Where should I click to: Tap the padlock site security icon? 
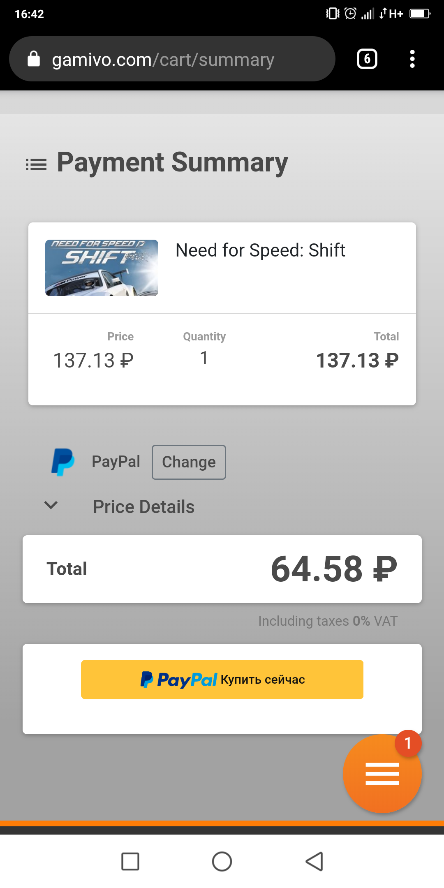point(34,59)
